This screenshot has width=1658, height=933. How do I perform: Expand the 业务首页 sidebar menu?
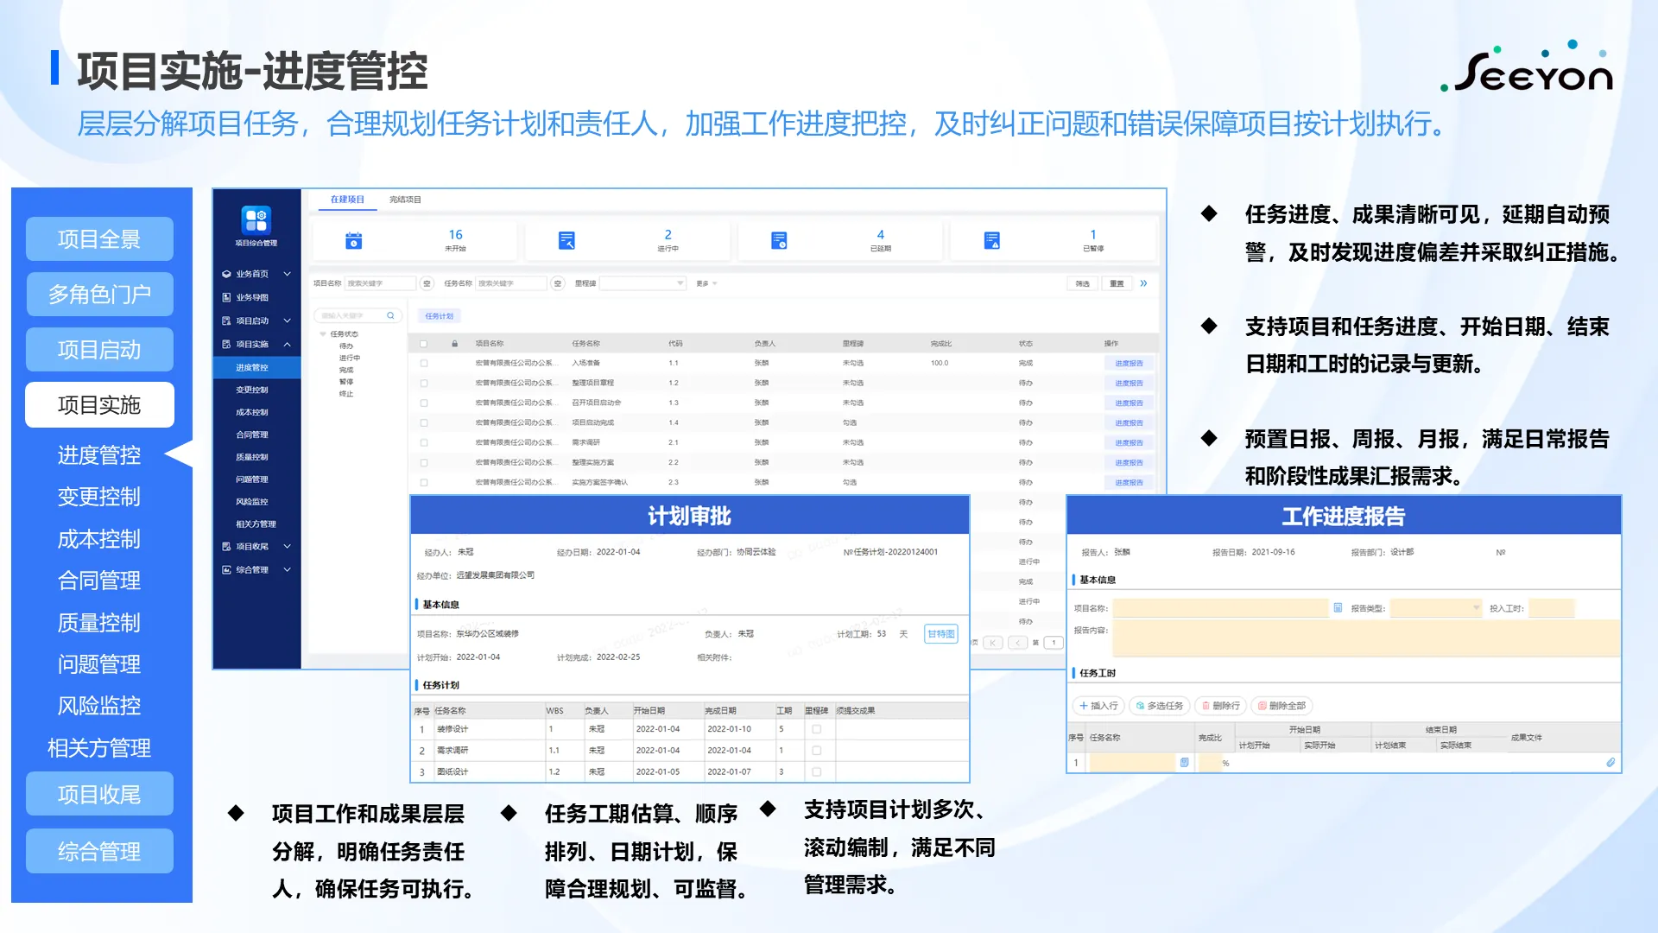click(288, 274)
